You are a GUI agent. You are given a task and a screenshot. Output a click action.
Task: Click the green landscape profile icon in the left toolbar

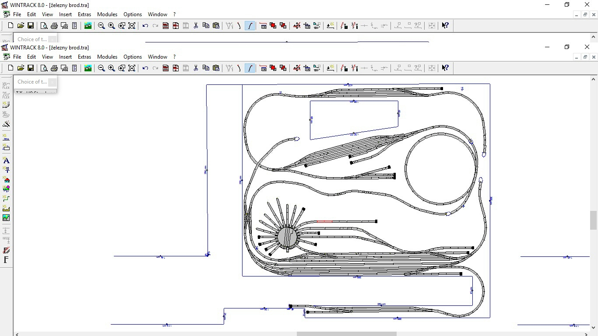[6, 218]
